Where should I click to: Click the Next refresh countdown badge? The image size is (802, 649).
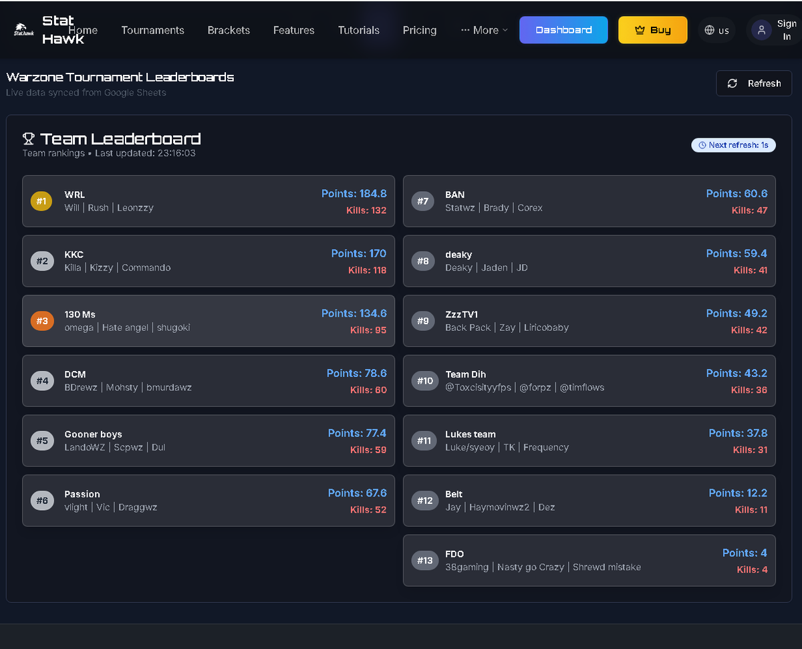point(733,145)
